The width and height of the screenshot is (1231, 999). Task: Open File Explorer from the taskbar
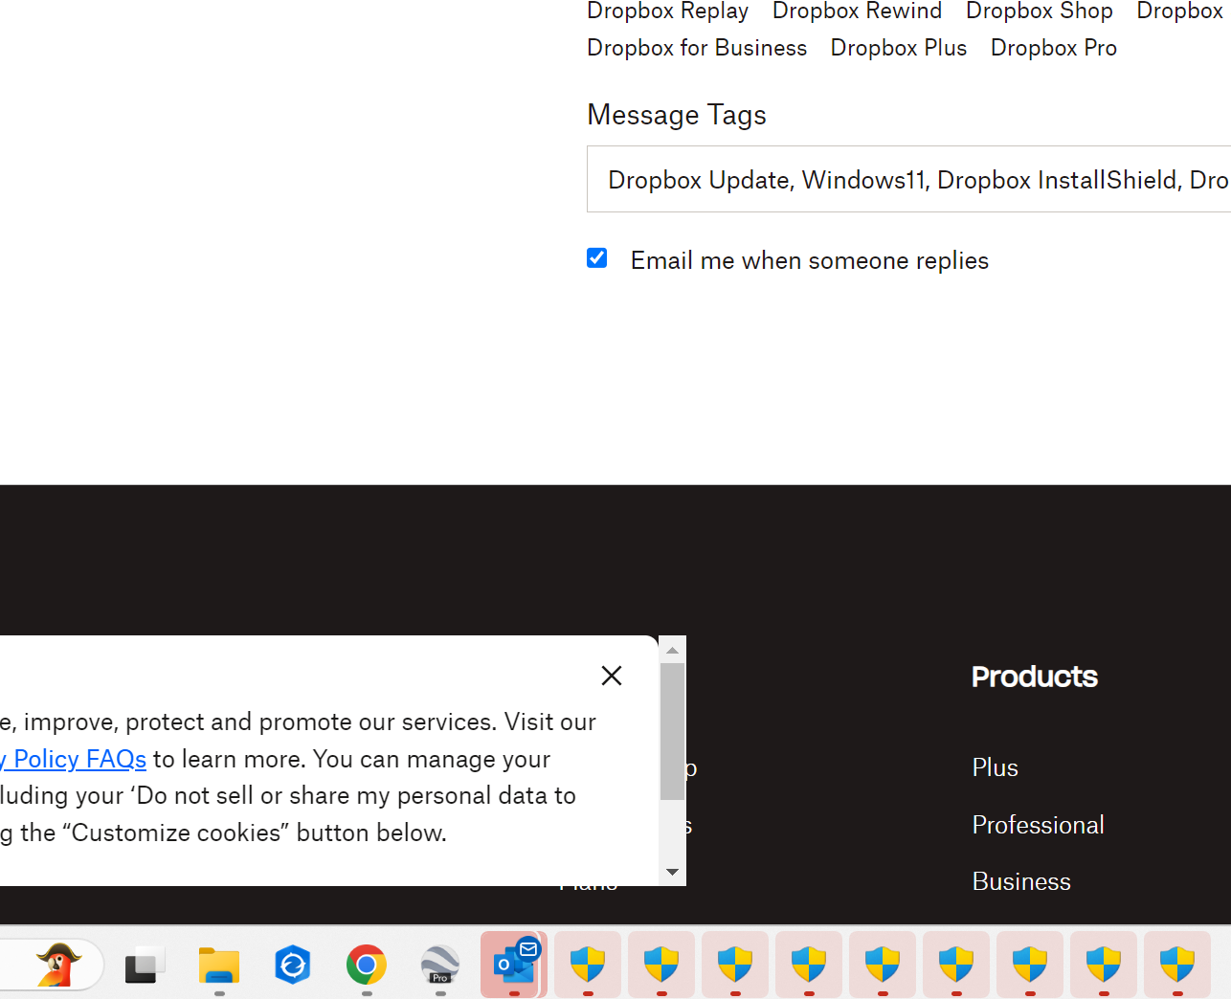coord(219,965)
